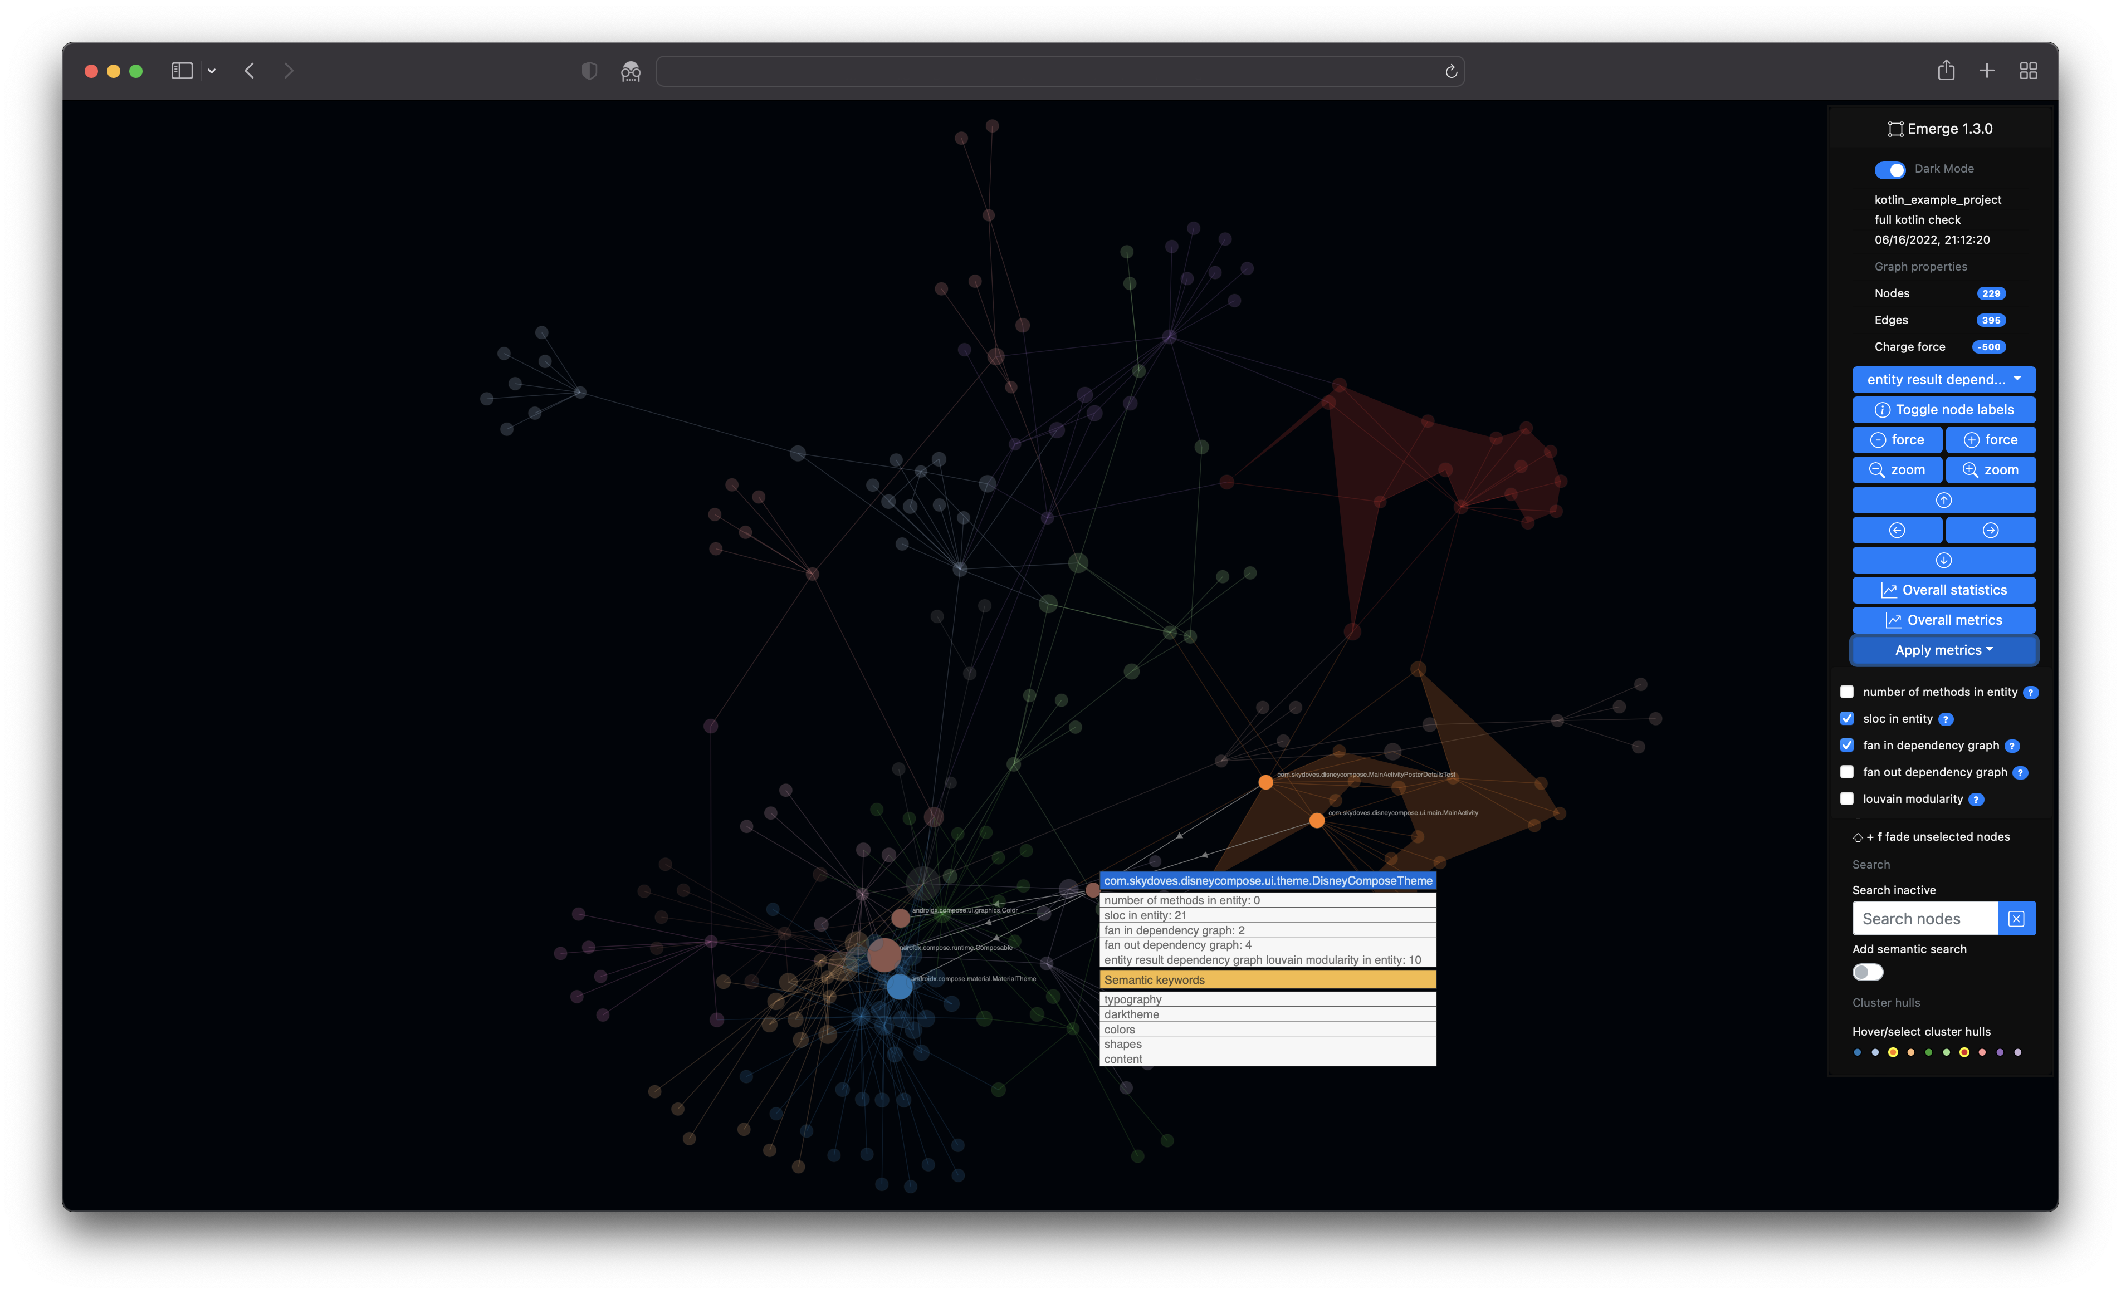The image size is (2121, 1294).
Task: Expand the Apply metrics dropdown
Action: (1944, 650)
